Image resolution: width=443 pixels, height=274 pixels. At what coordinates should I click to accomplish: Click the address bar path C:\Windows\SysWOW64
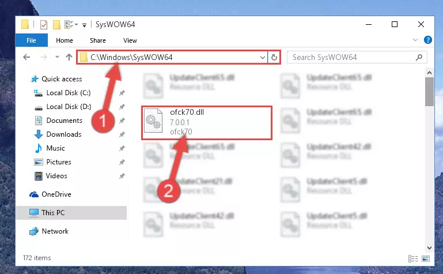(x=131, y=58)
